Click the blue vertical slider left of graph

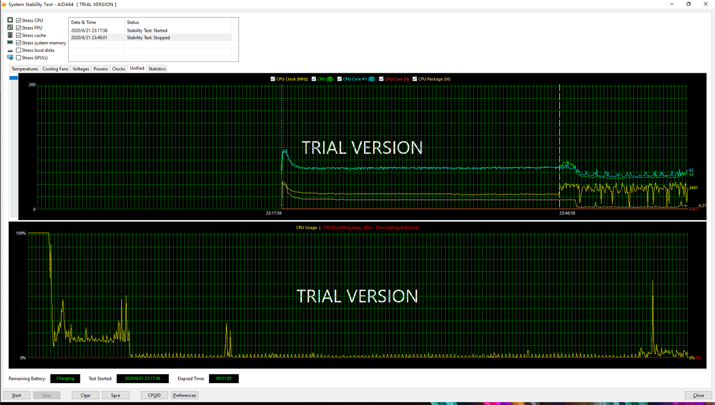click(x=13, y=78)
